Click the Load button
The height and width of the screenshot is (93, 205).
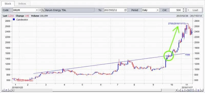pos(194,10)
